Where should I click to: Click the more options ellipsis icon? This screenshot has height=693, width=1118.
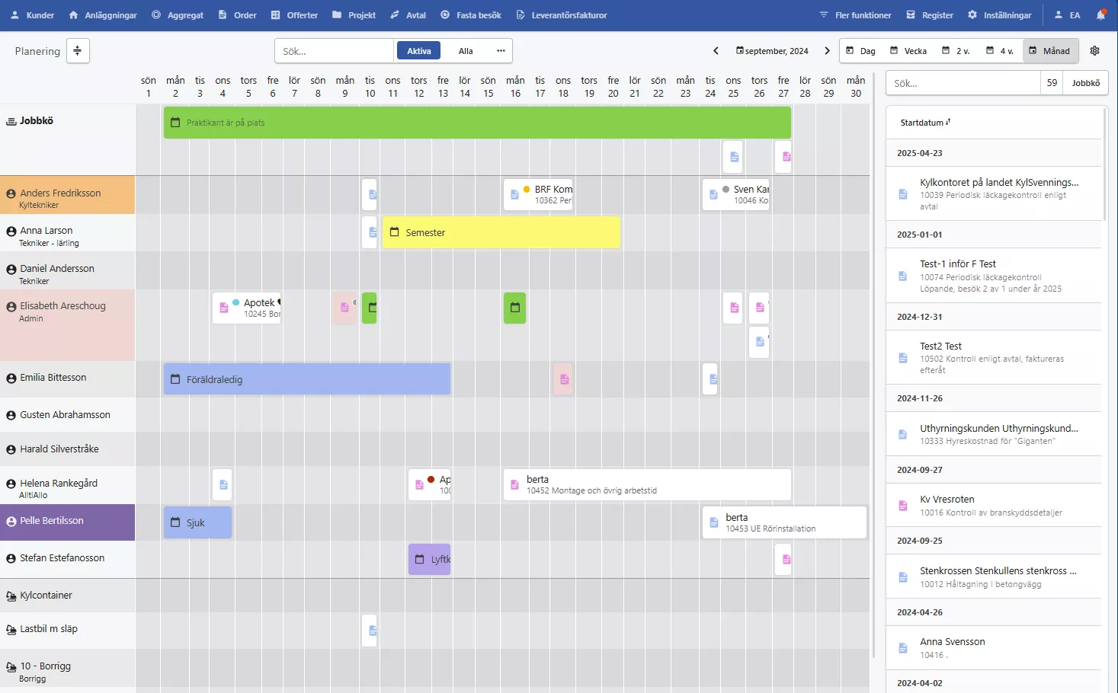tap(501, 51)
